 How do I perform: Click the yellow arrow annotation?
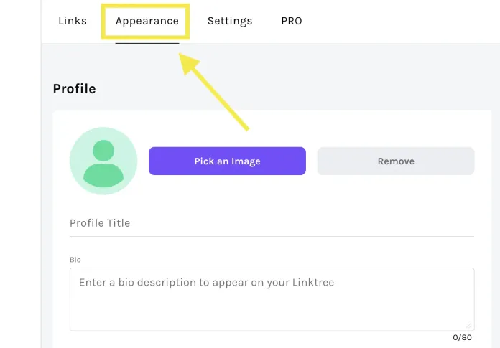pyautogui.click(x=214, y=94)
